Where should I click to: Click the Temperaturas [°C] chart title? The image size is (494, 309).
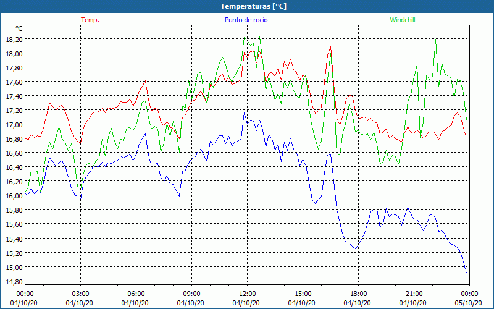pyautogui.click(x=253, y=6)
